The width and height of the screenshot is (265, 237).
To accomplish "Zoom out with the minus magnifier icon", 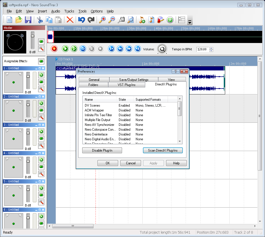I will pyautogui.click(x=112, y=20).
